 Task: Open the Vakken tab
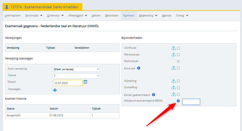click(x=96, y=16)
